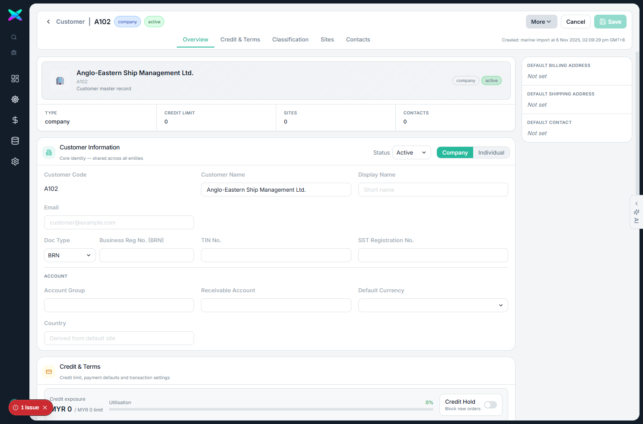Click the active badge in record card
643x424 pixels.
pos(491,81)
